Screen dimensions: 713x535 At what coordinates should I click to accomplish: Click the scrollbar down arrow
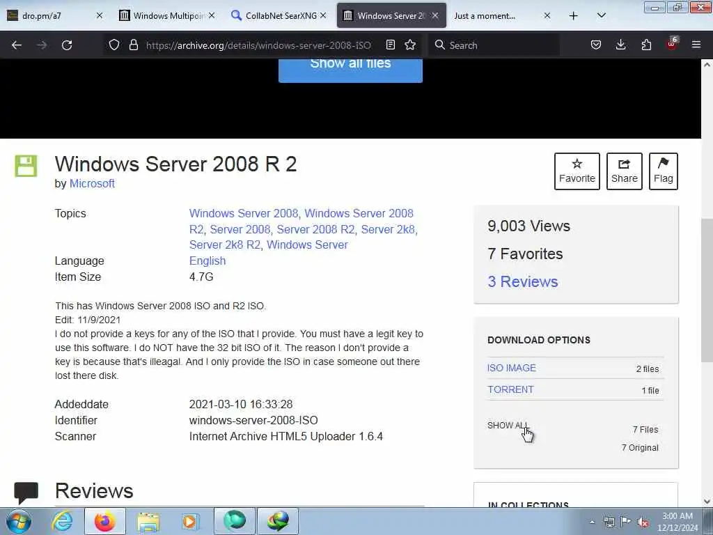click(707, 502)
